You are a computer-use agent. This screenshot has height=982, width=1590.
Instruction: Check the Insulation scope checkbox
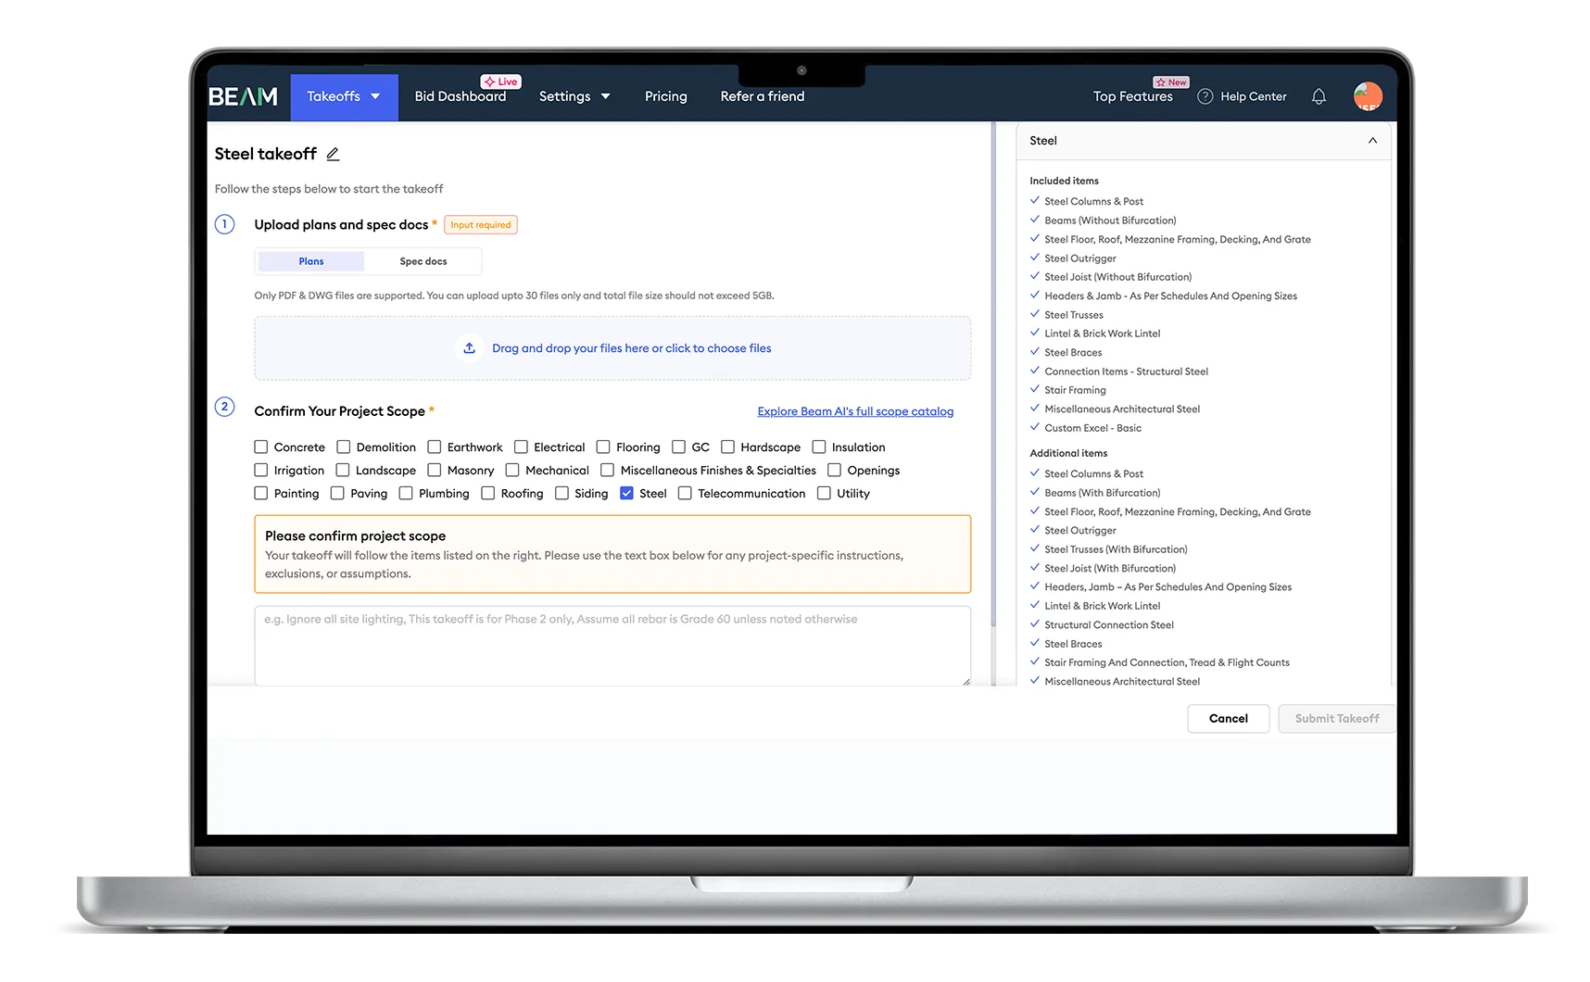click(x=819, y=447)
